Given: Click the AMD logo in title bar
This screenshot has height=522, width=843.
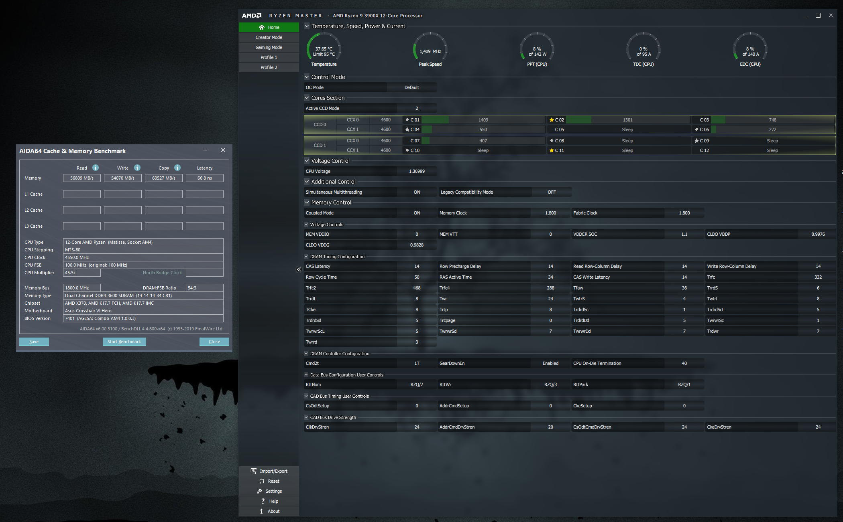Looking at the screenshot, I should pyautogui.click(x=252, y=16).
